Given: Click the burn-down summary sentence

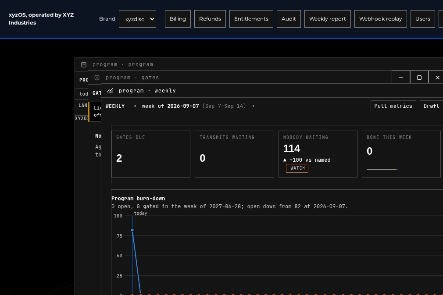Looking at the screenshot, I should pyautogui.click(x=229, y=206).
